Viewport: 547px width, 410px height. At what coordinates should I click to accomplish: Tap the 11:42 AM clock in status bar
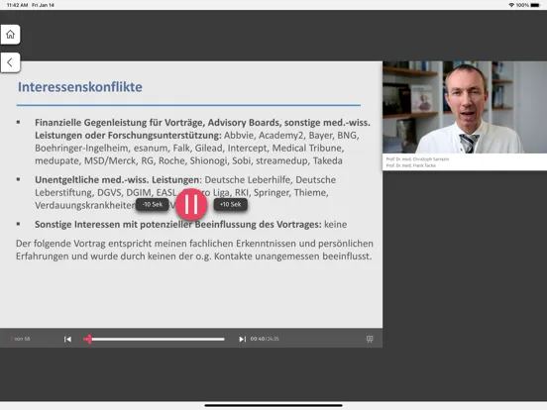click(17, 5)
